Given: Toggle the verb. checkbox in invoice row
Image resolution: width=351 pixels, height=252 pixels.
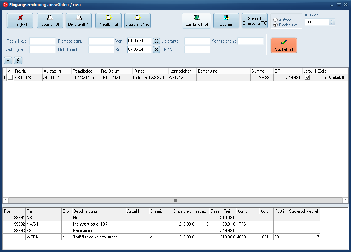Looking at the screenshot, I should click(x=307, y=78).
